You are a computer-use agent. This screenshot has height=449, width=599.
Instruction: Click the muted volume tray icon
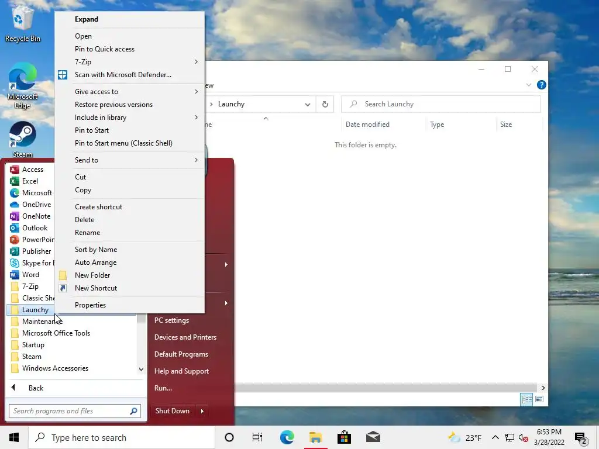524,437
